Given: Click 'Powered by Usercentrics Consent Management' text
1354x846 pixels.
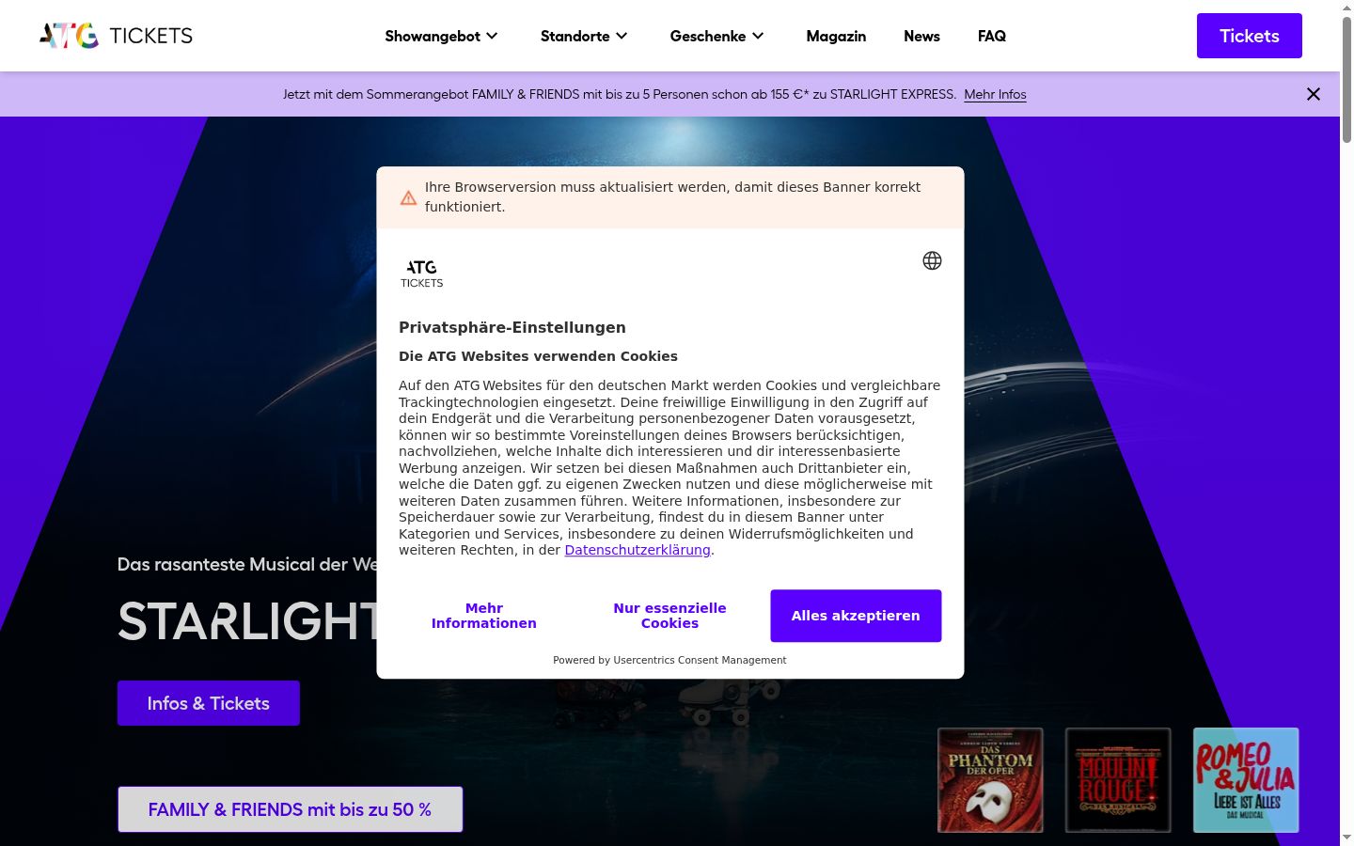Looking at the screenshot, I should (x=669, y=660).
